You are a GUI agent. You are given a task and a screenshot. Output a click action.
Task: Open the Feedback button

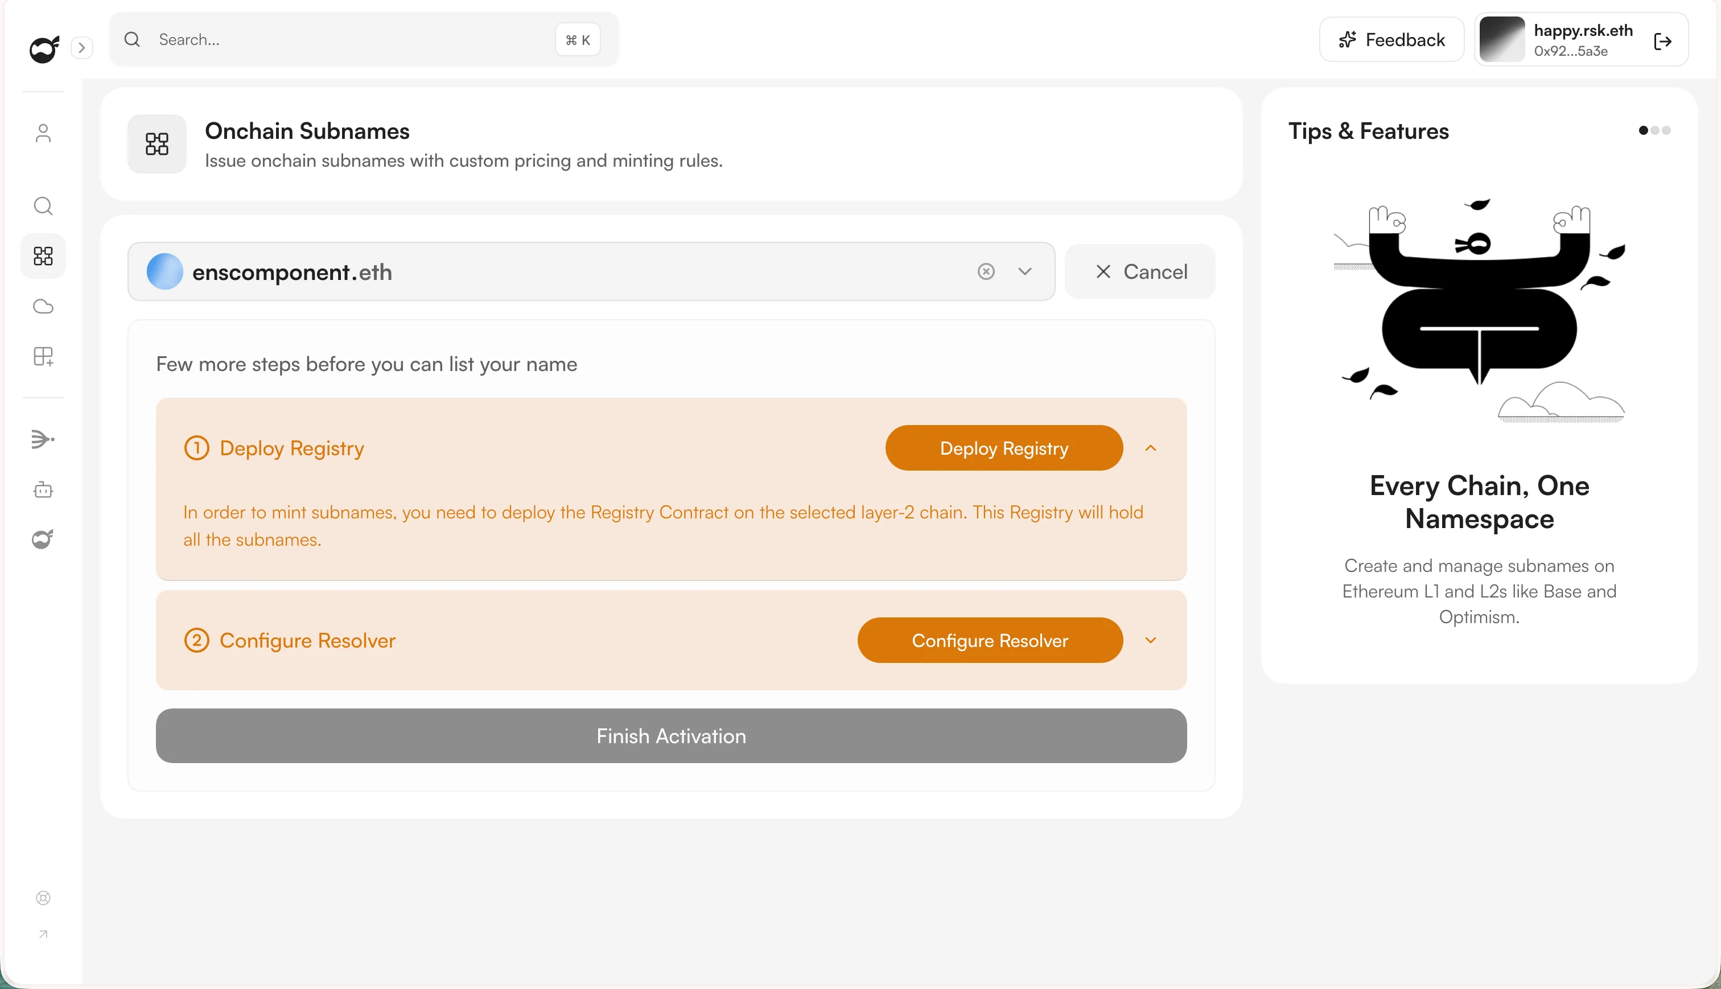pos(1391,40)
